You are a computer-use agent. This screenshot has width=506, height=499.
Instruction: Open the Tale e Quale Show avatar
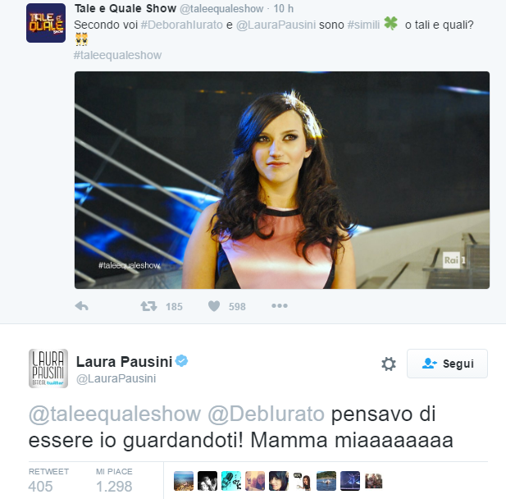tap(46, 23)
